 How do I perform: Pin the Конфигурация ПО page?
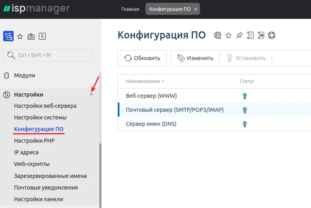pyautogui.click(x=239, y=35)
